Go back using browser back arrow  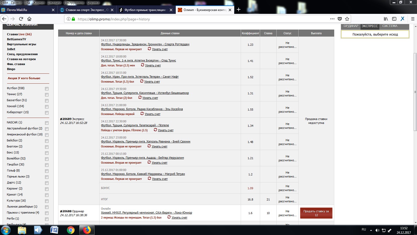coord(4,19)
